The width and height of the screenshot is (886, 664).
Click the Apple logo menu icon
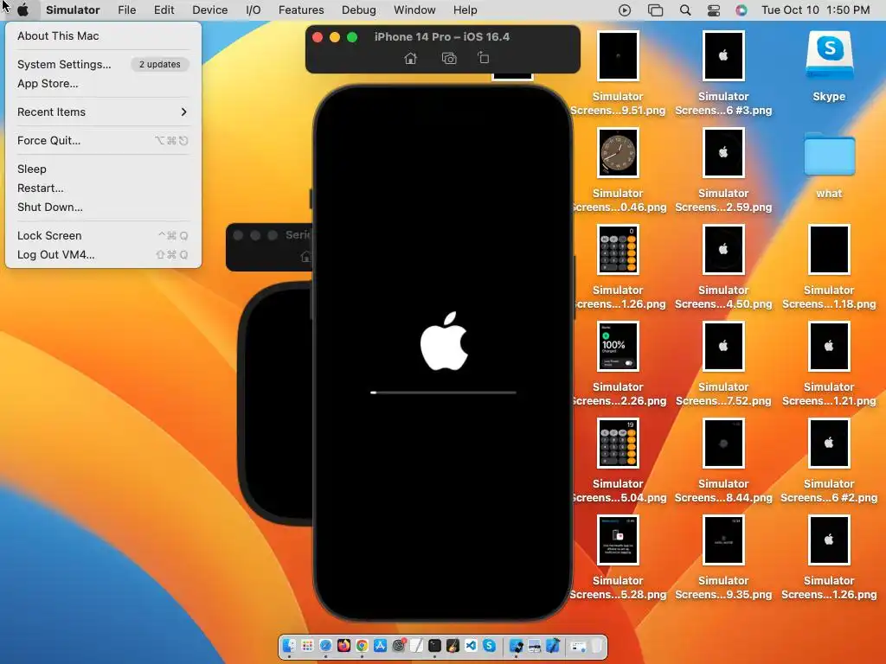[x=23, y=10]
